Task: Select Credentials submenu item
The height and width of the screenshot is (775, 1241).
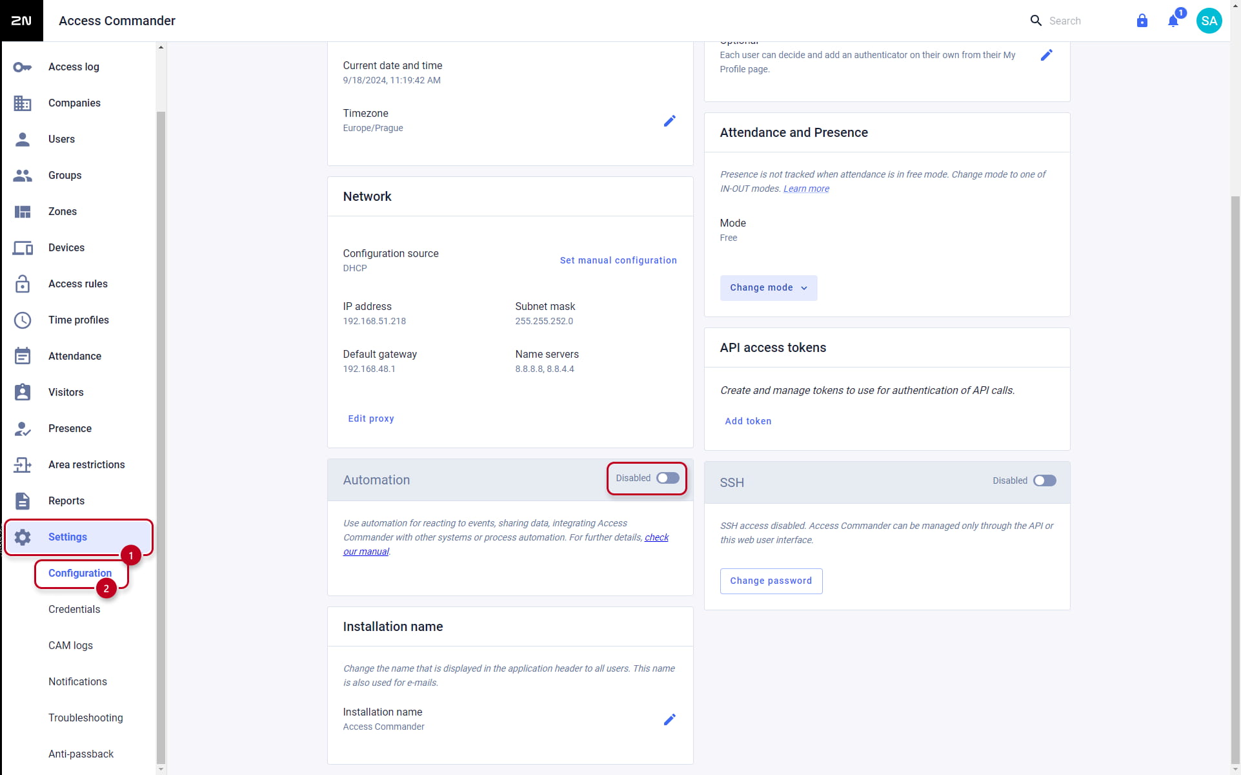Action: click(x=74, y=610)
